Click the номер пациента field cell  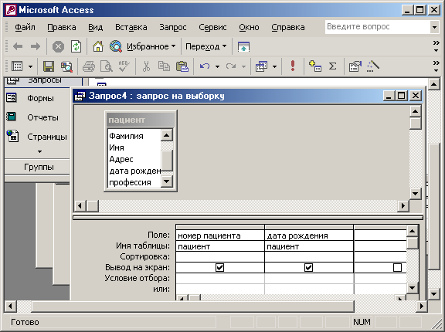(220, 235)
